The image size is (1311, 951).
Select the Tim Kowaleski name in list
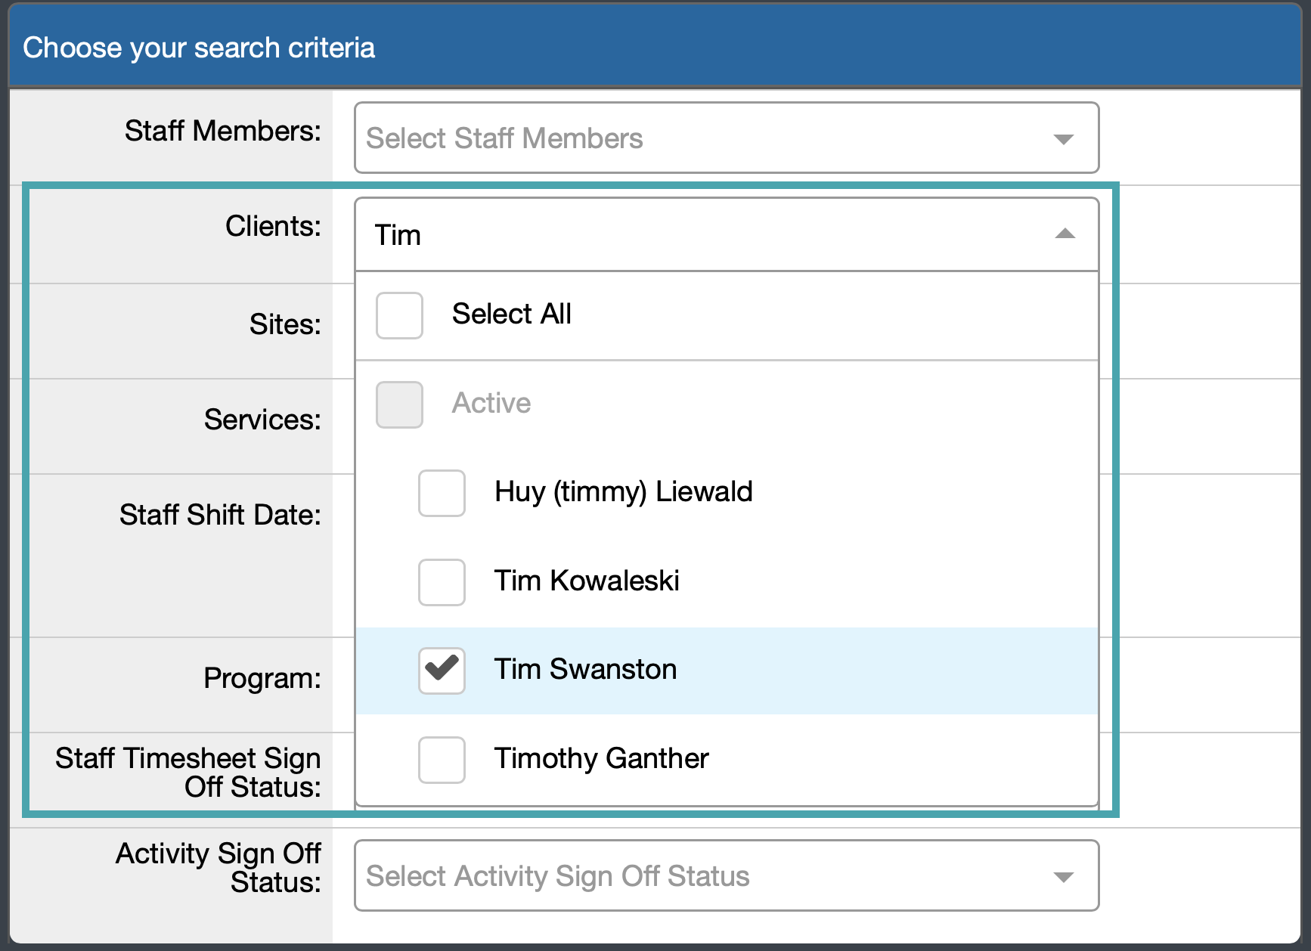pos(587,581)
